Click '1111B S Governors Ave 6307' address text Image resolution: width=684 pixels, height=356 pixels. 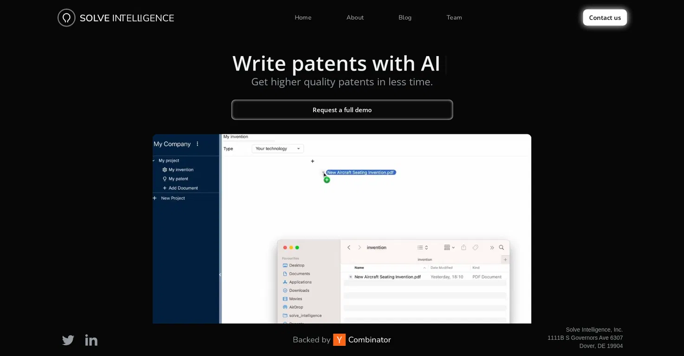(x=585, y=338)
